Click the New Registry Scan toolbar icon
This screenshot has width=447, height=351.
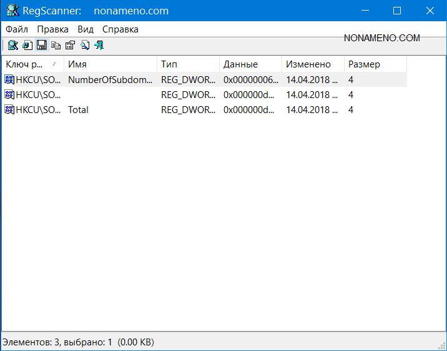tap(12, 45)
